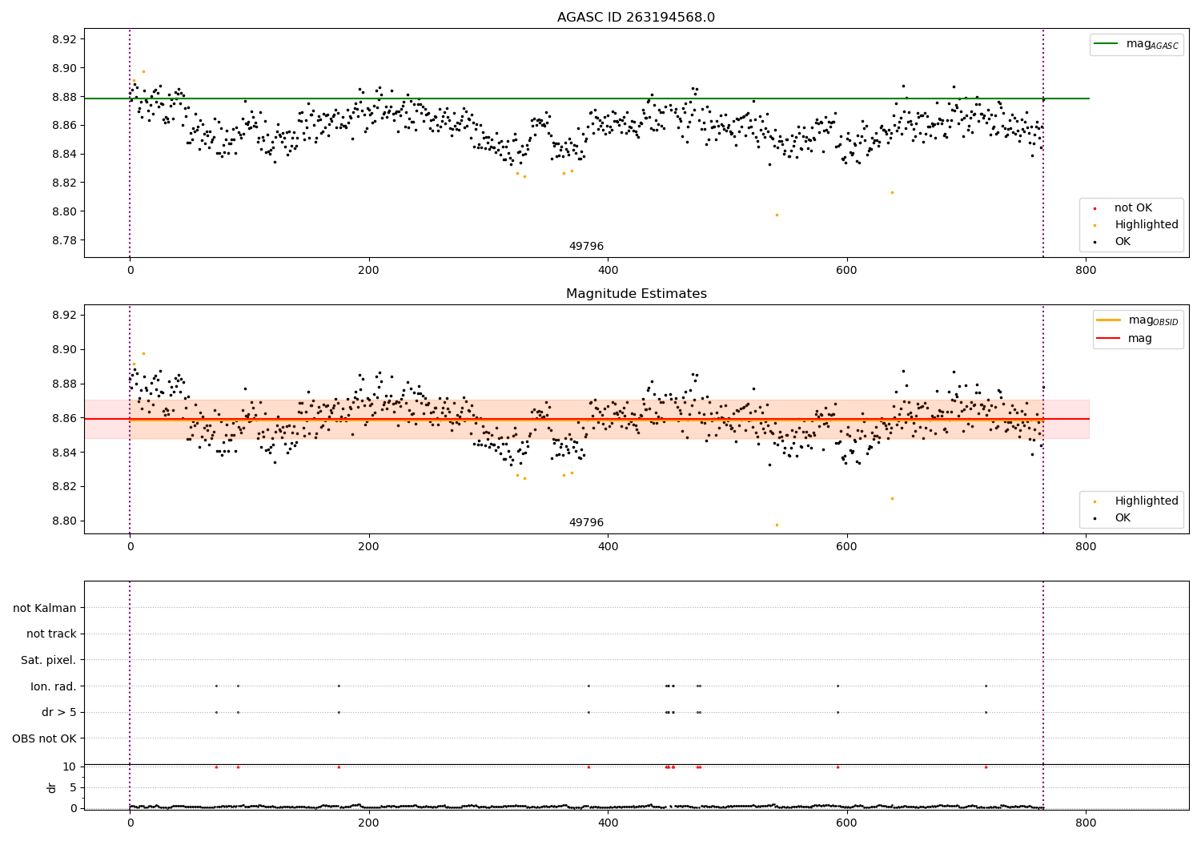This screenshot has height=841, width=1201.
Task: Click the lowest orange outlier point in top plot
Action: coord(777,215)
